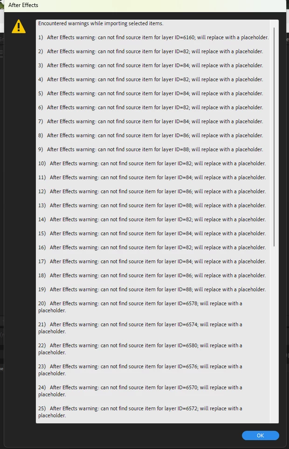
Task: Select warning 18 about layer ID=86
Action: click(152, 276)
